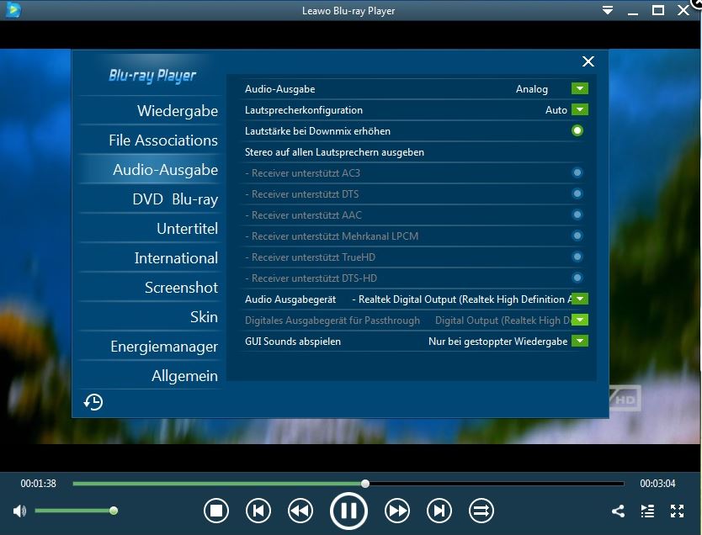Click the Analog value text
The image size is (702, 535).
tap(531, 89)
